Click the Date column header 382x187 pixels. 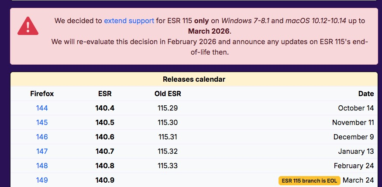tap(366, 93)
